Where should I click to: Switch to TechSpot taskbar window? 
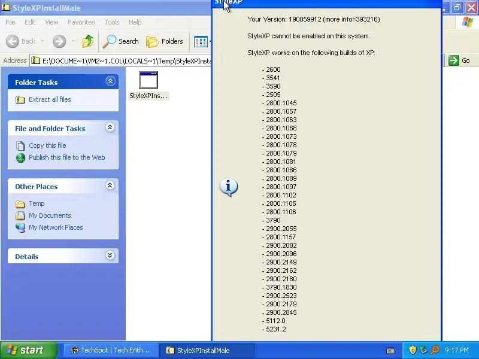(111, 350)
